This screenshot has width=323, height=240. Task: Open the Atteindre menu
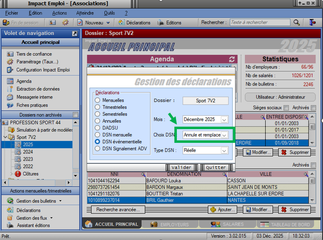[x=85, y=13]
